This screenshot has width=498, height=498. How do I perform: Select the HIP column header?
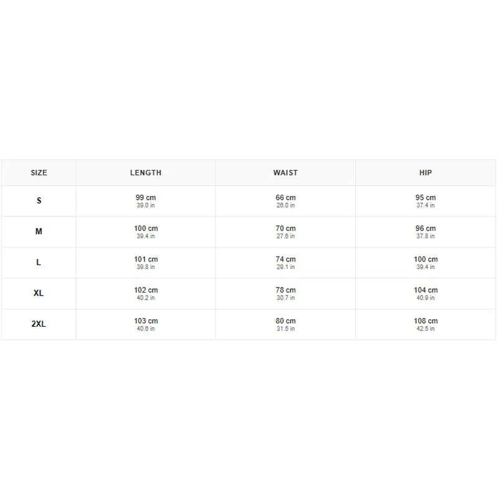426,173
